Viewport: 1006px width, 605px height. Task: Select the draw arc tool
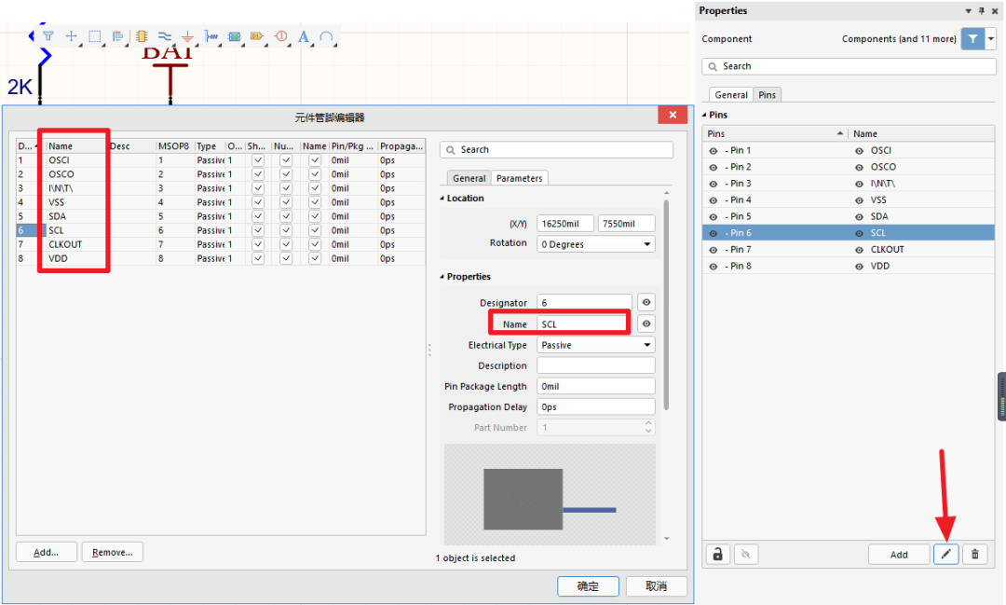326,36
